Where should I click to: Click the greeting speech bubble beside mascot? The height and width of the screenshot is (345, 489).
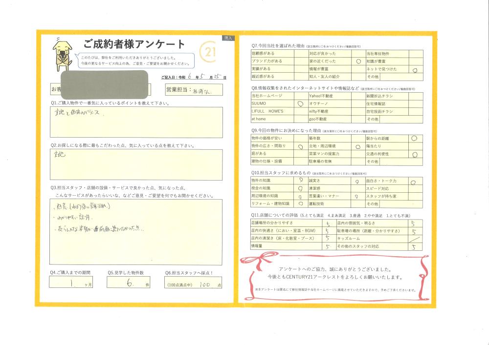(x=134, y=60)
